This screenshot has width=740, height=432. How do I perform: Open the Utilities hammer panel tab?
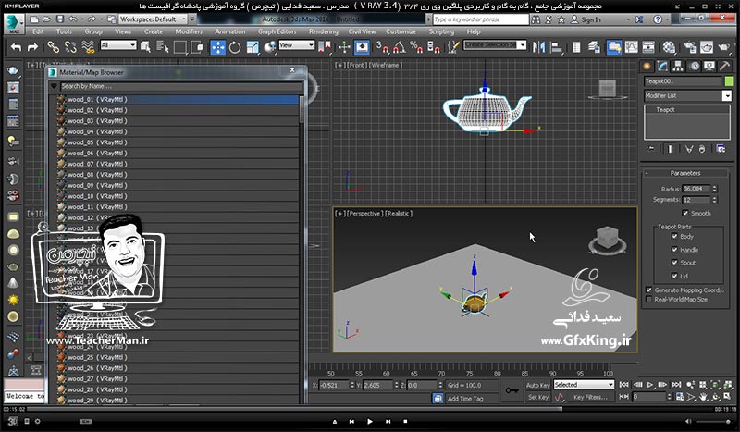[x=724, y=67]
